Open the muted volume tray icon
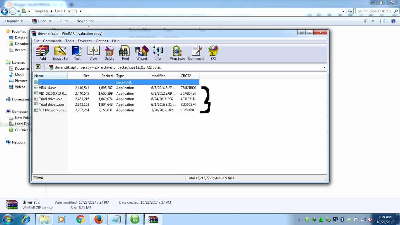 tap(370, 219)
